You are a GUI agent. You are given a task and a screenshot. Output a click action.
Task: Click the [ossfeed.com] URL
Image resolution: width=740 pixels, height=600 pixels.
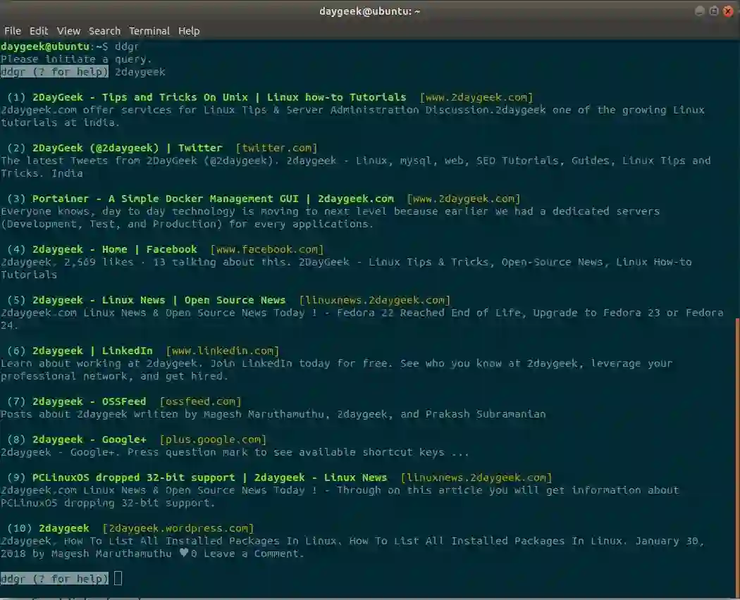(201, 401)
